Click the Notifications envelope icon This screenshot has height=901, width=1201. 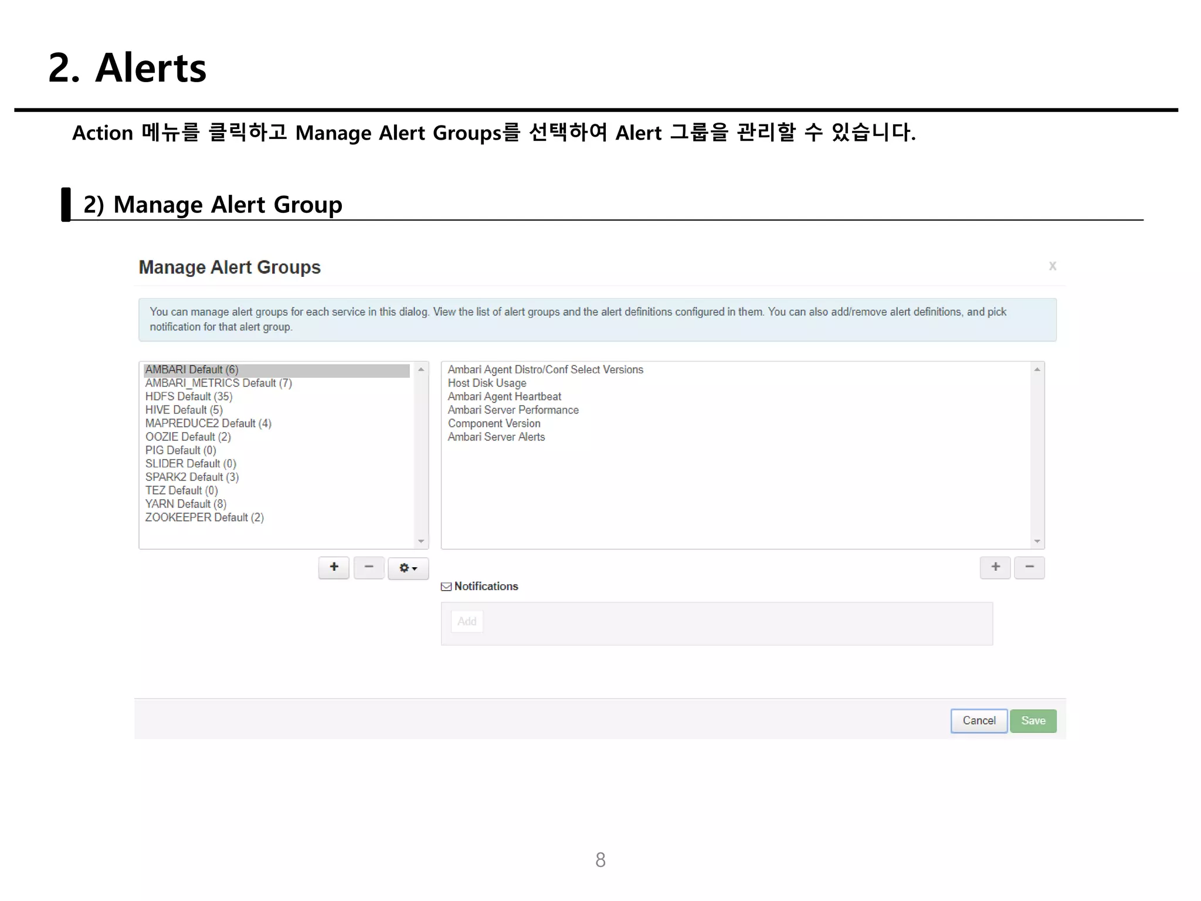click(x=446, y=587)
